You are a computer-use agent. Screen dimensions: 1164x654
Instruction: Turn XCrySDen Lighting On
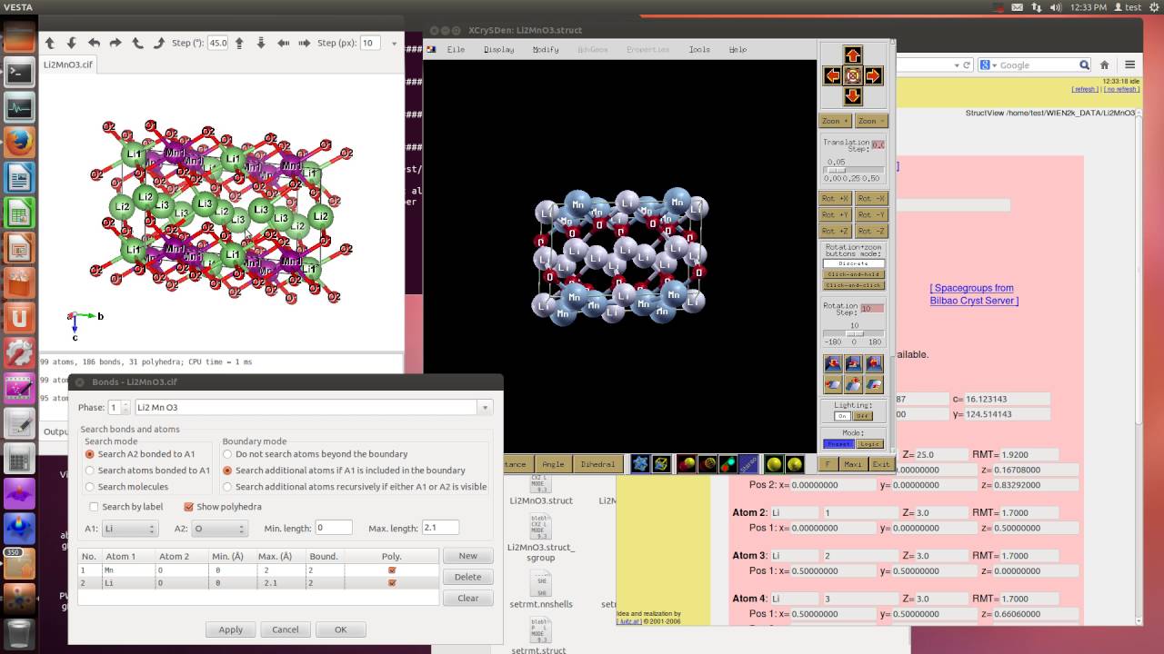(842, 416)
